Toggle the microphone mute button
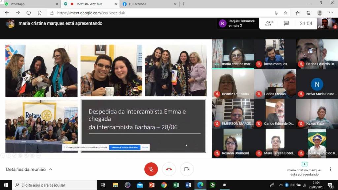This screenshot has height=190, width=338. pyautogui.click(x=151, y=169)
